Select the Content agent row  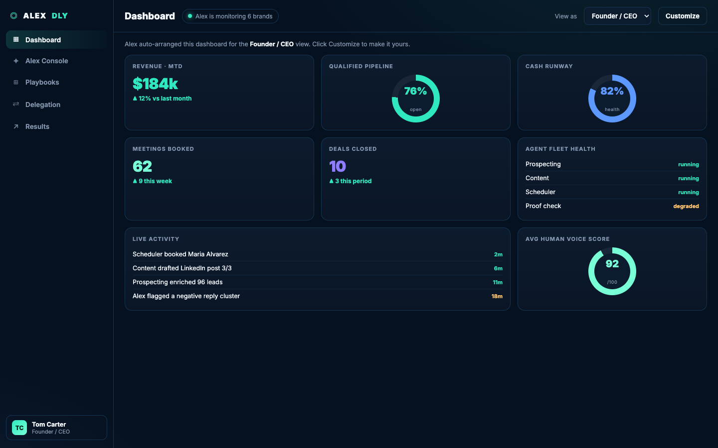612,178
